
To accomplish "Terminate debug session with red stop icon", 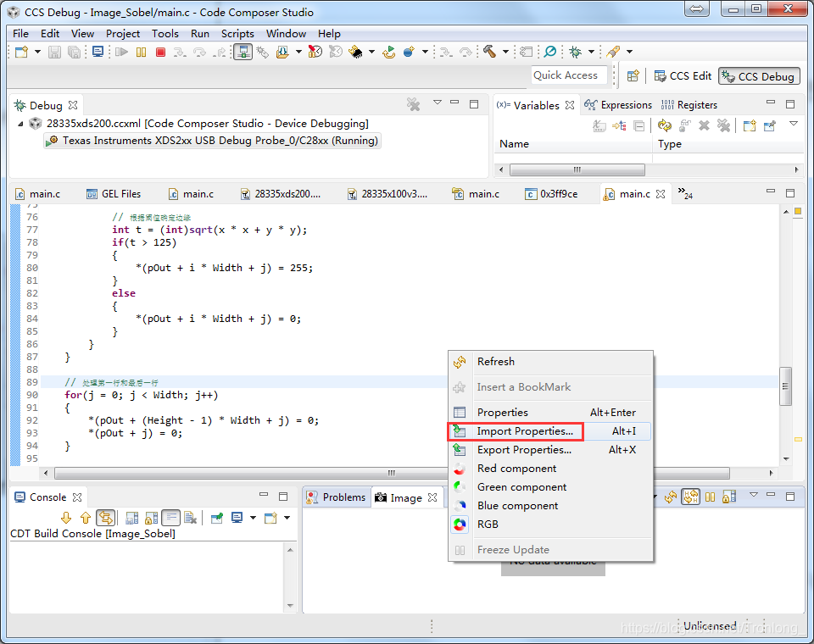I will 160,52.
